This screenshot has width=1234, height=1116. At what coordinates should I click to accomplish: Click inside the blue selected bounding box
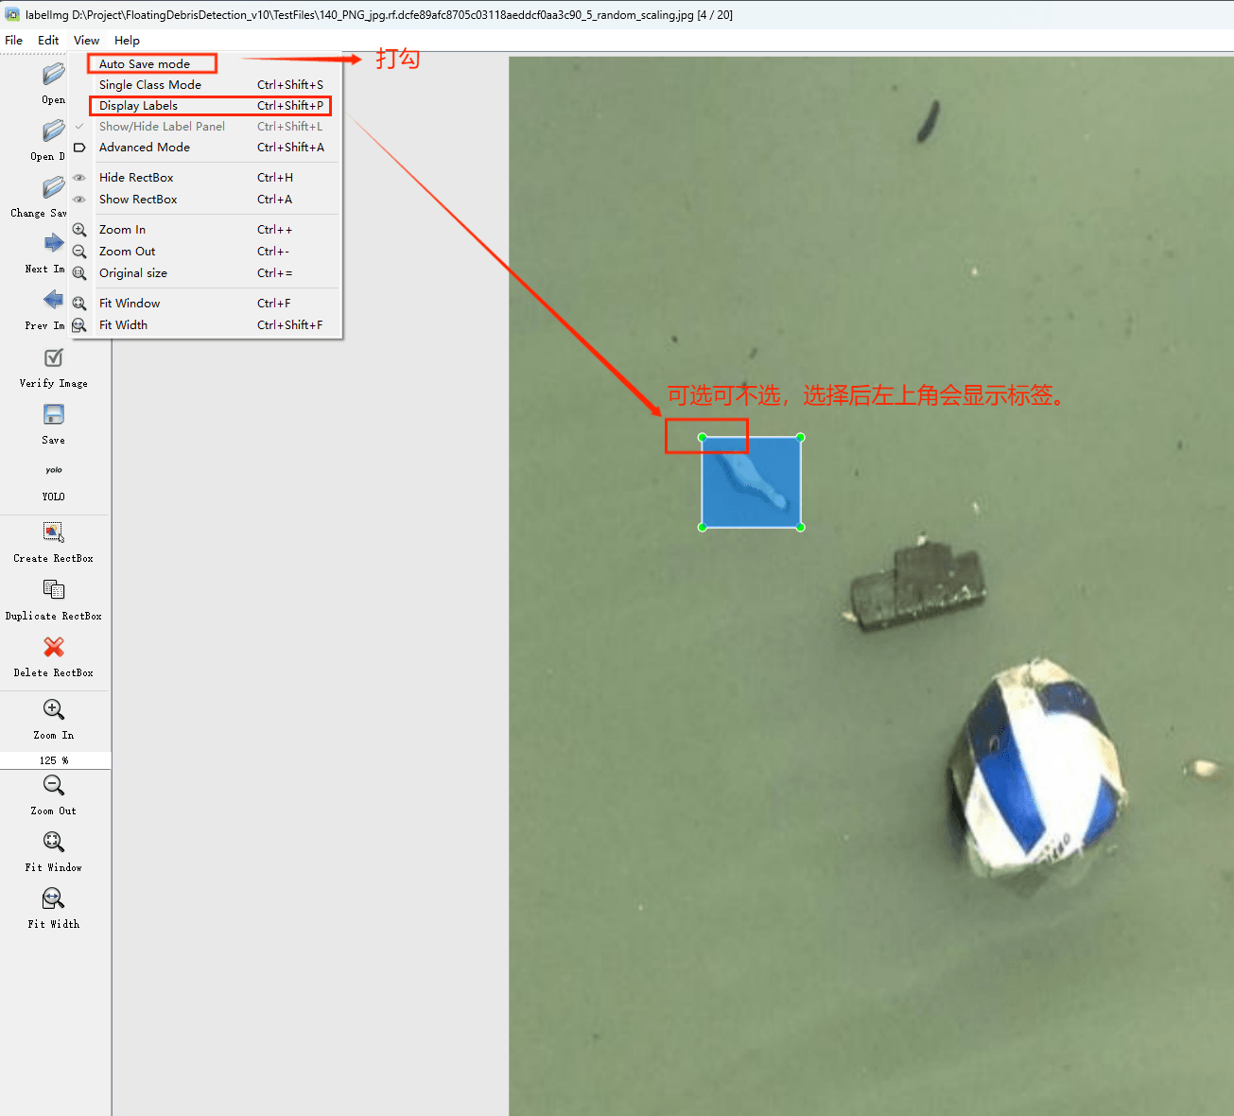pos(752,482)
